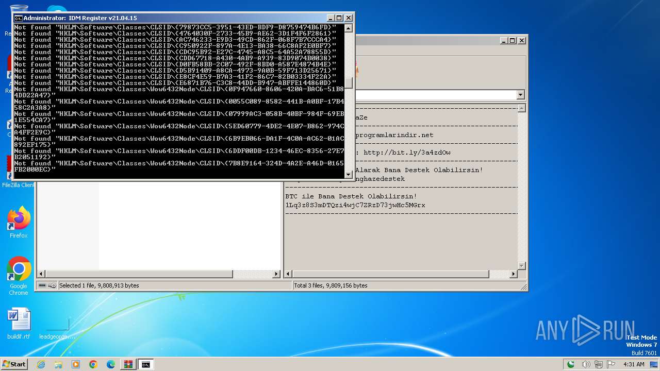Open the Firefox desktop shortcut

pyautogui.click(x=19, y=222)
